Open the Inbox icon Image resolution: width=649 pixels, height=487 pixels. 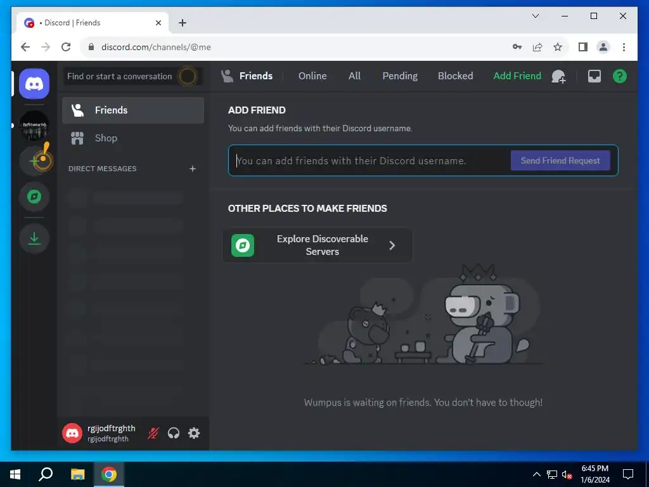coord(594,76)
